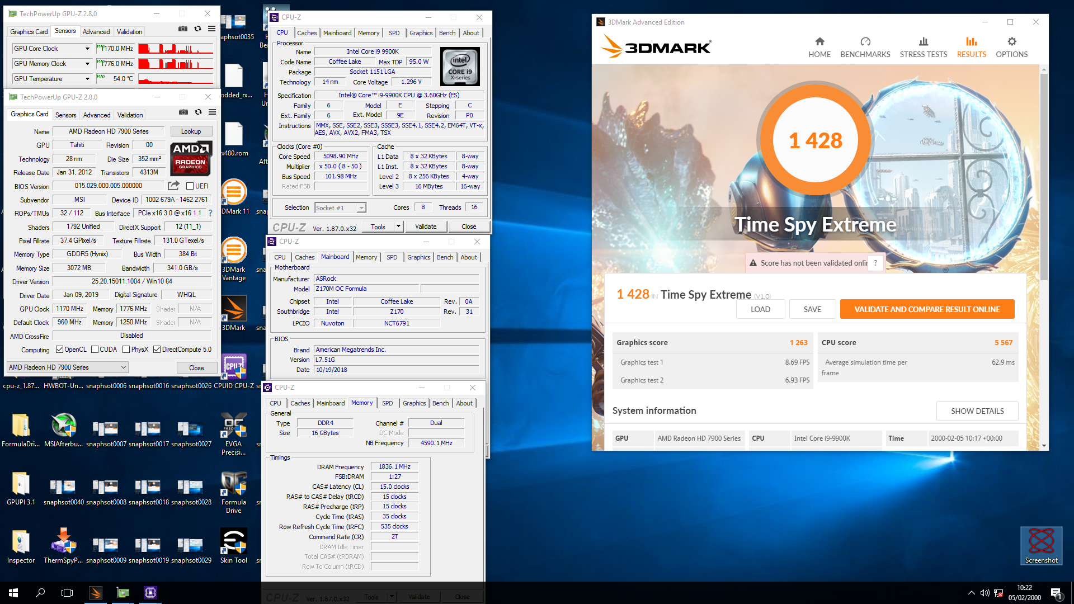The image size is (1074, 604).
Task: Open the GPUPI 3.1 desktop icon
Action: click(21, 488)
